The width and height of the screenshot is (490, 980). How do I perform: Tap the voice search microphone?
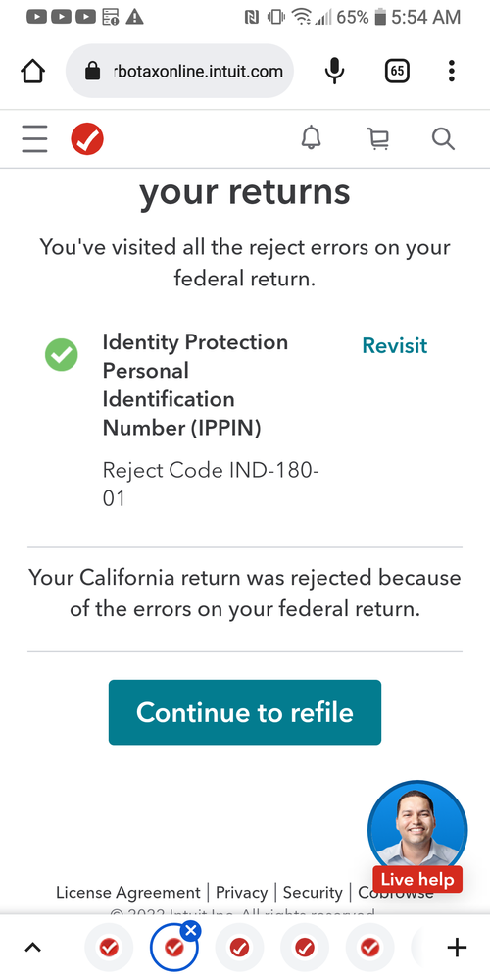(x=334, y=72)
